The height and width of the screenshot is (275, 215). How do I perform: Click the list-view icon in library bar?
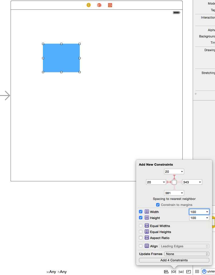[197, 272]
